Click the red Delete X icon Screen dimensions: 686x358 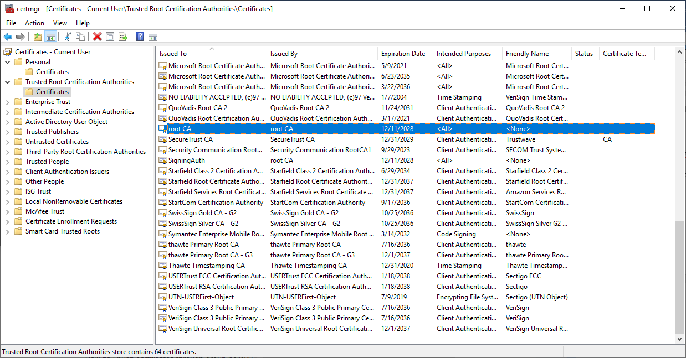click(x=98, y=37)
